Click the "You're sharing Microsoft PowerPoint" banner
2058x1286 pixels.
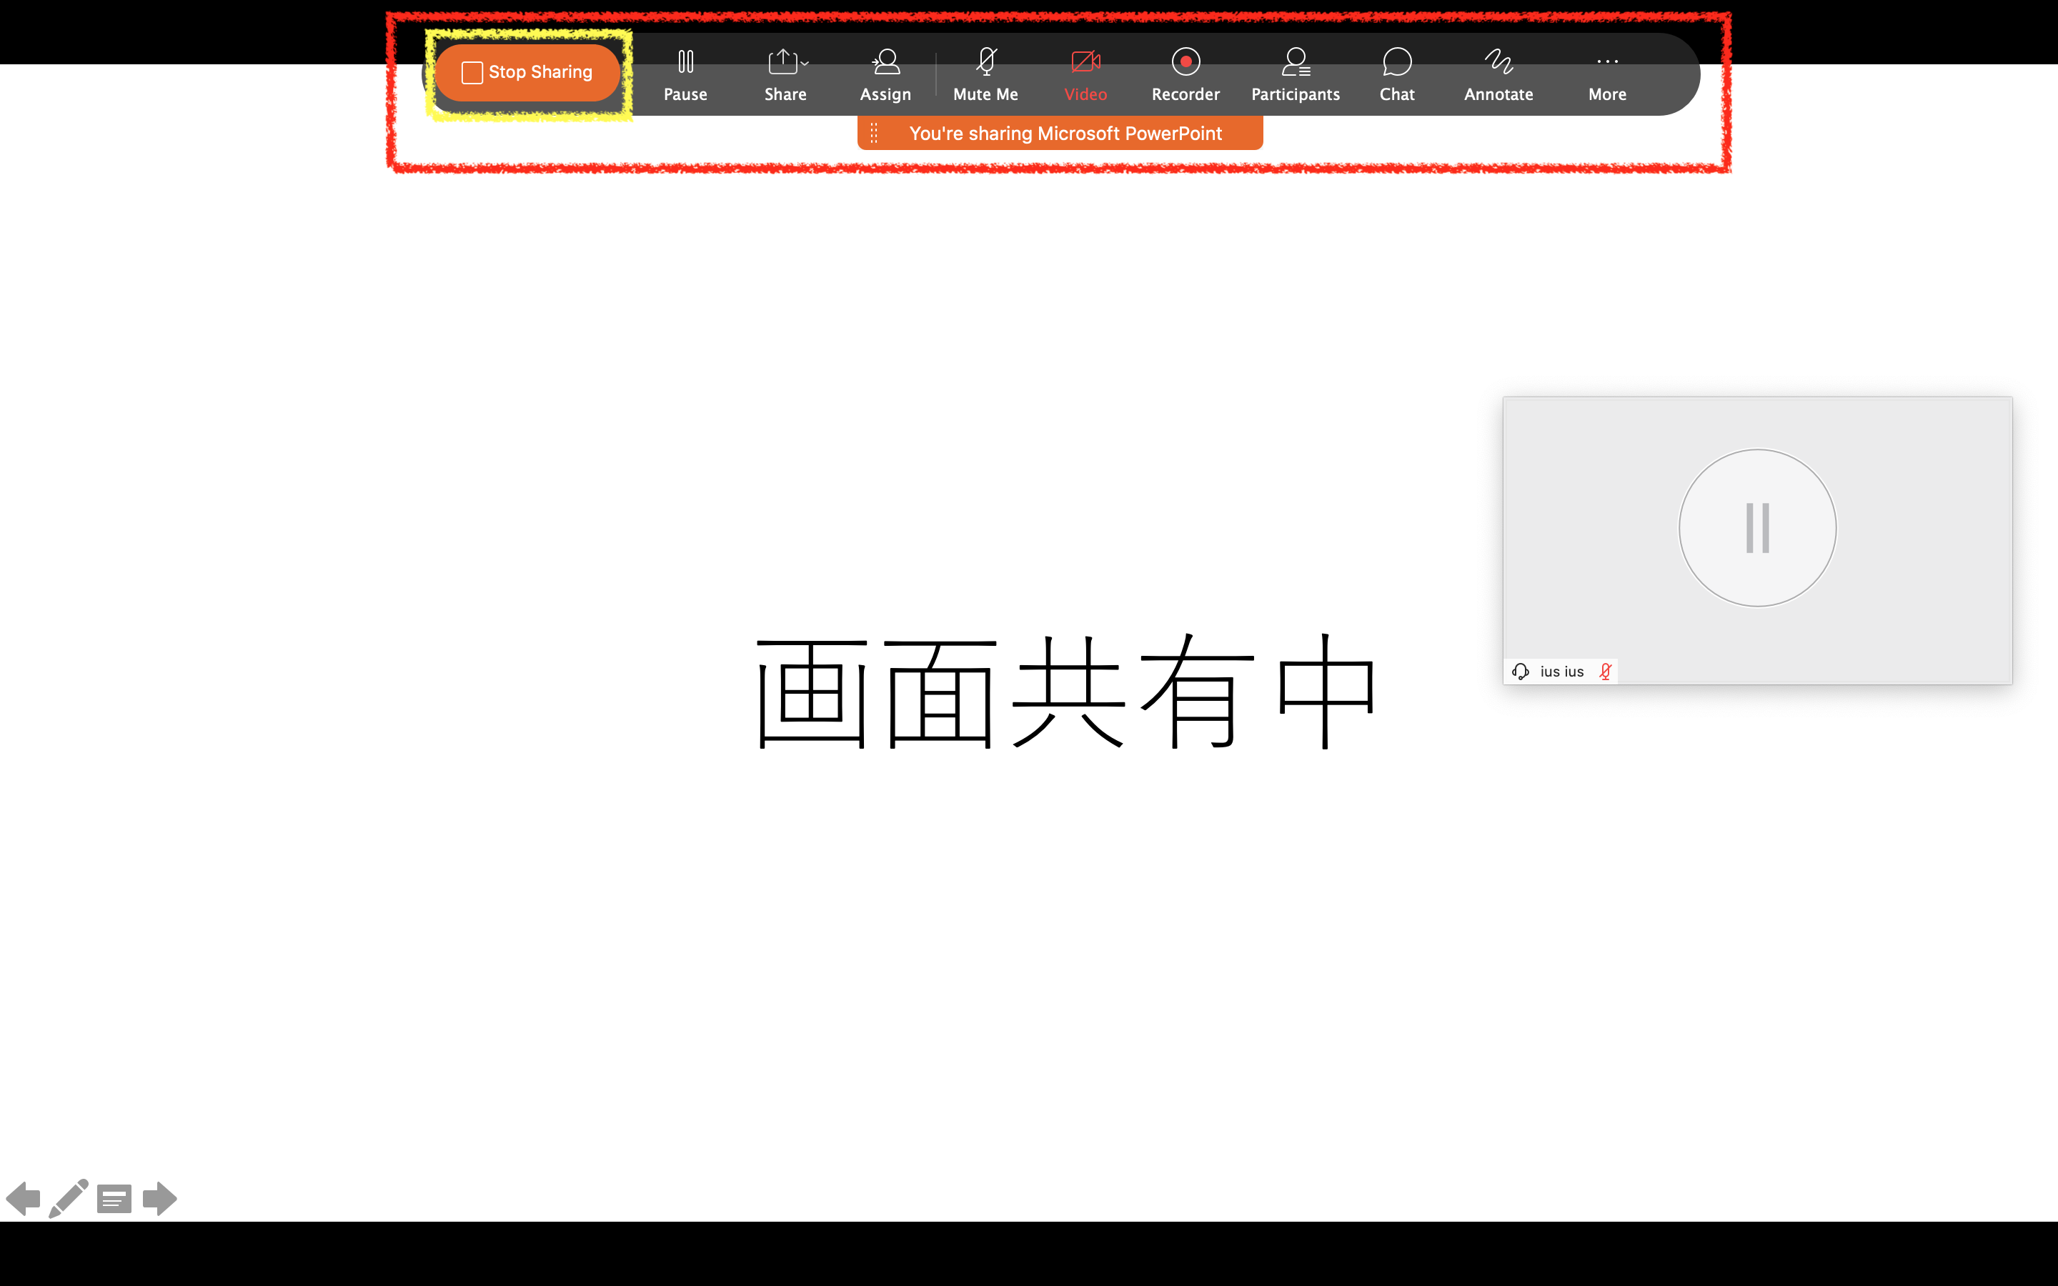[1060, 134]
